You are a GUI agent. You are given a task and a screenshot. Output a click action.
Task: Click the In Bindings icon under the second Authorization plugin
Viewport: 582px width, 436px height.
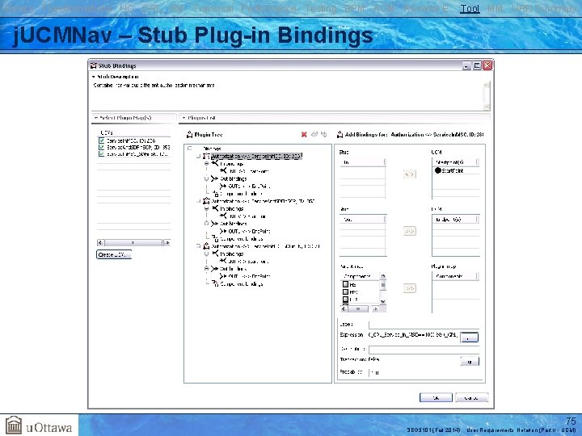[x=215, y=208]
